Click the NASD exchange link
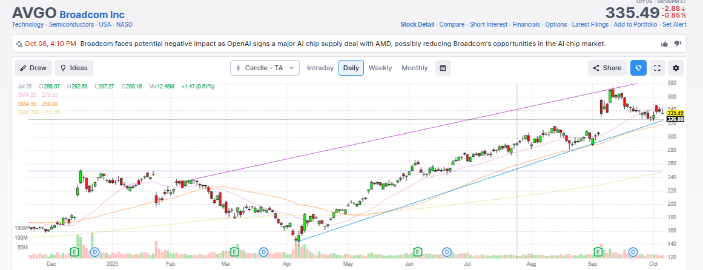This screenshot has width=703, height=270. coord(124,25)
